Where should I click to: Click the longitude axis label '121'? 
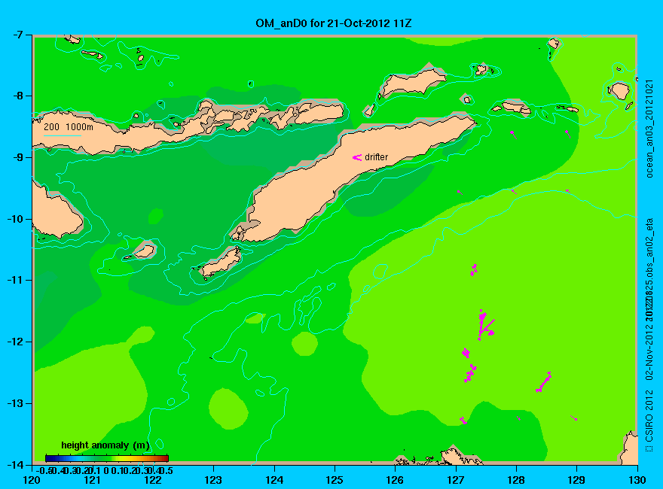92,480
